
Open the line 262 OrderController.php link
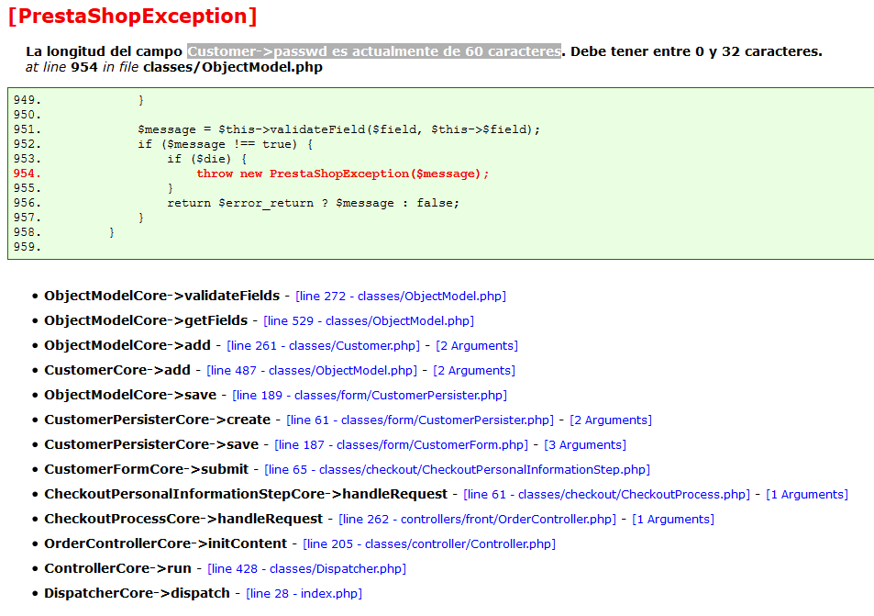click(477, 519)
